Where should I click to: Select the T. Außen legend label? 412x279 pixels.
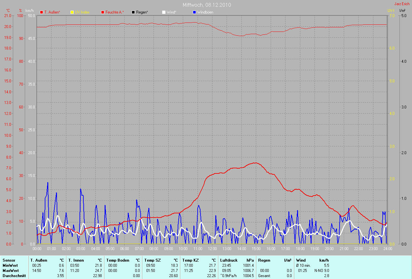click(52, 12)
